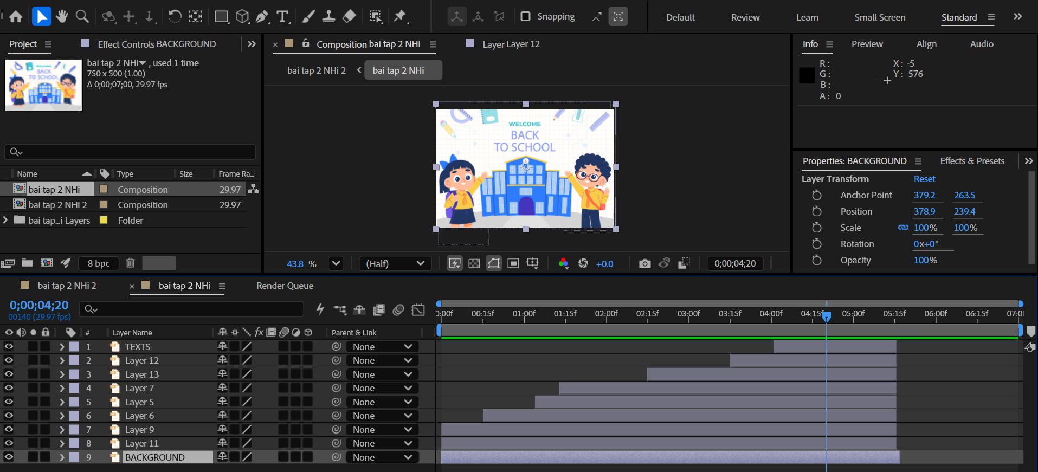Activate the Puppet Pin tool
This screenshot has height=472, width=1038.
400,17
